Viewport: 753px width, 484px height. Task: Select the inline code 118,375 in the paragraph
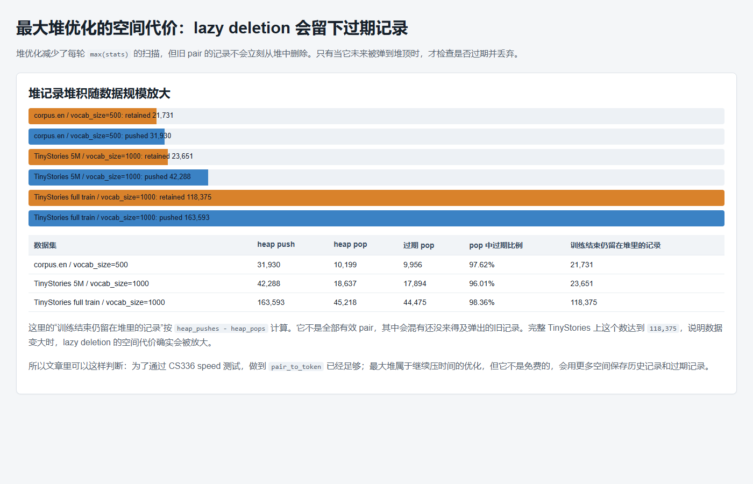pos(663,329)
